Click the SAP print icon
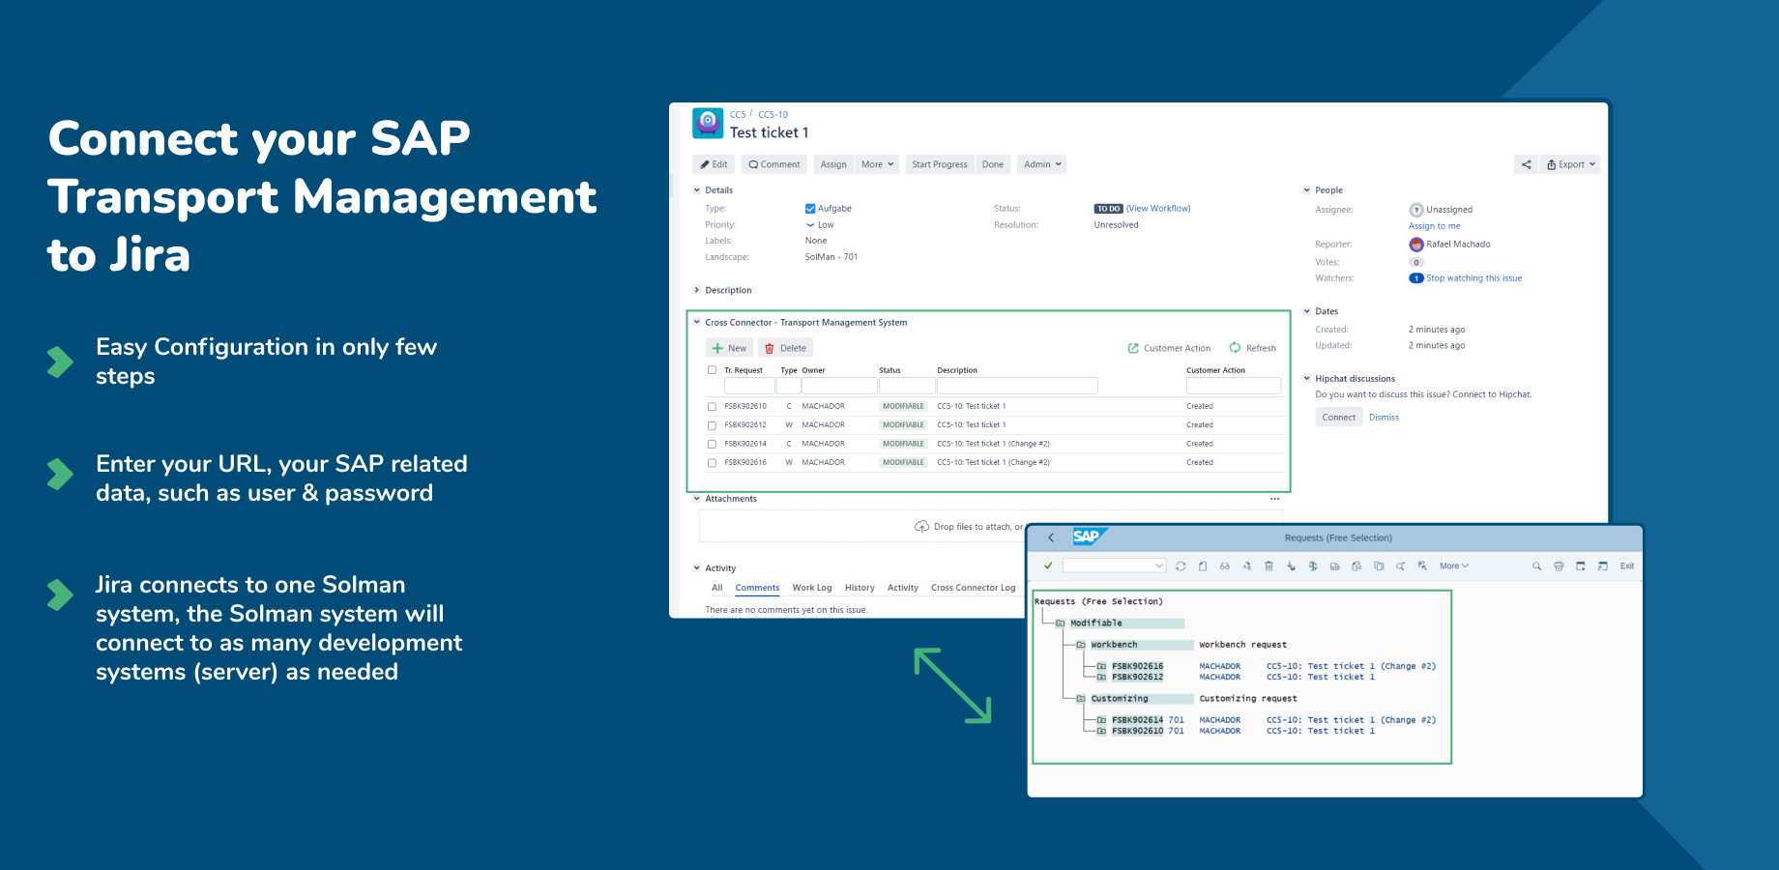This screenshot has width=1779, height=870. (x=1559, y=565)
